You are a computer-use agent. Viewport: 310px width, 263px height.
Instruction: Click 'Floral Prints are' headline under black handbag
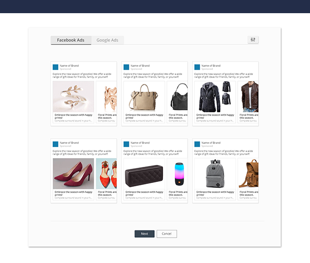click(x=178, y=116)
